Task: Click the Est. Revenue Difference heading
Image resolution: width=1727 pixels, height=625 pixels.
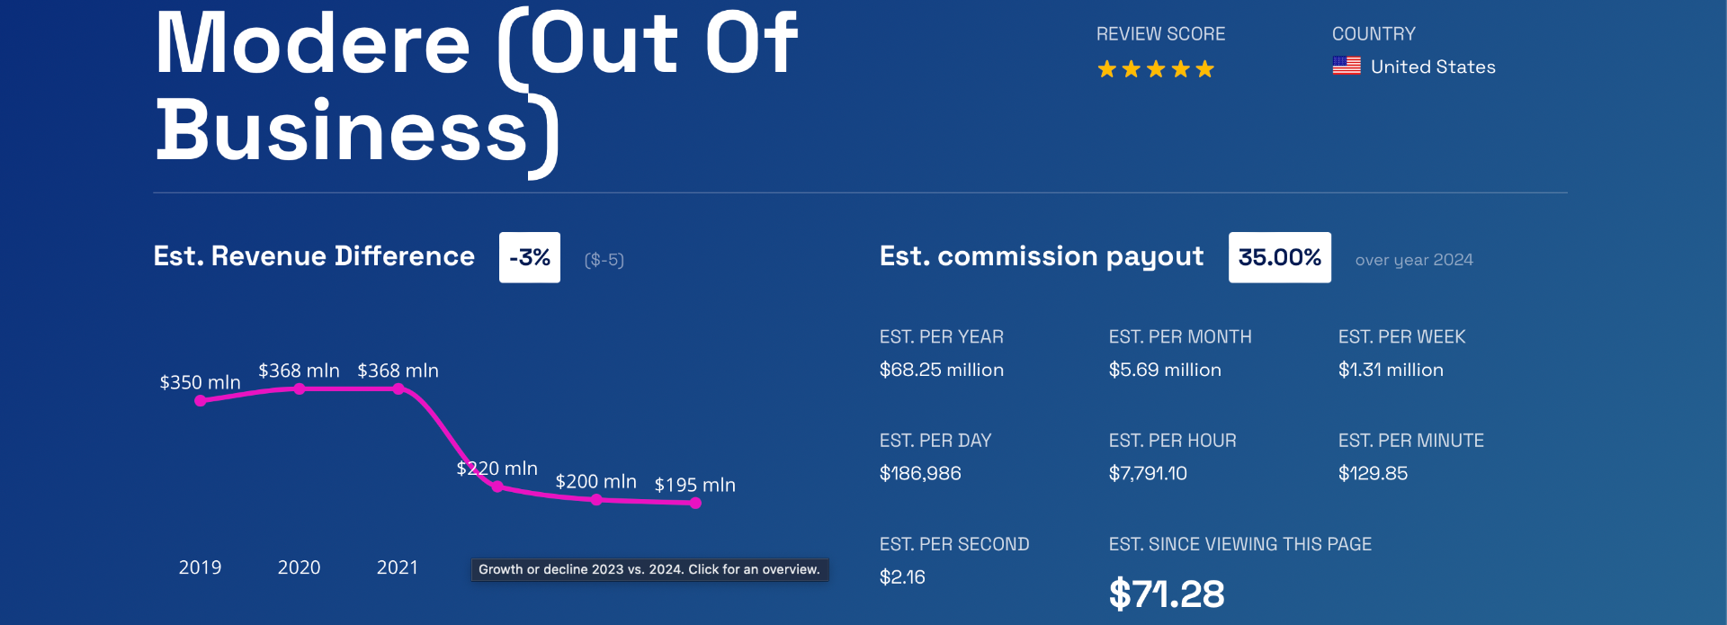Action: [x=314, y=256]
